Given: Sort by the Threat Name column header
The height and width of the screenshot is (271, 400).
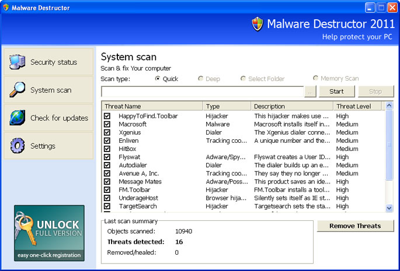Looking at the screenshot, I should [x=152, y=106].
